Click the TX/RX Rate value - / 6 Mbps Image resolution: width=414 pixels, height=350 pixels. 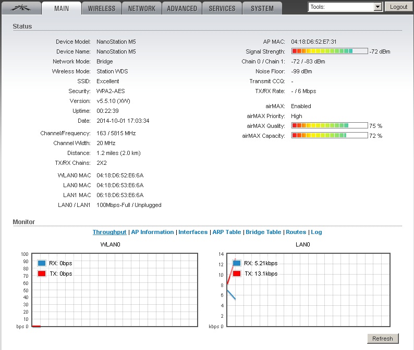(303, 91)
